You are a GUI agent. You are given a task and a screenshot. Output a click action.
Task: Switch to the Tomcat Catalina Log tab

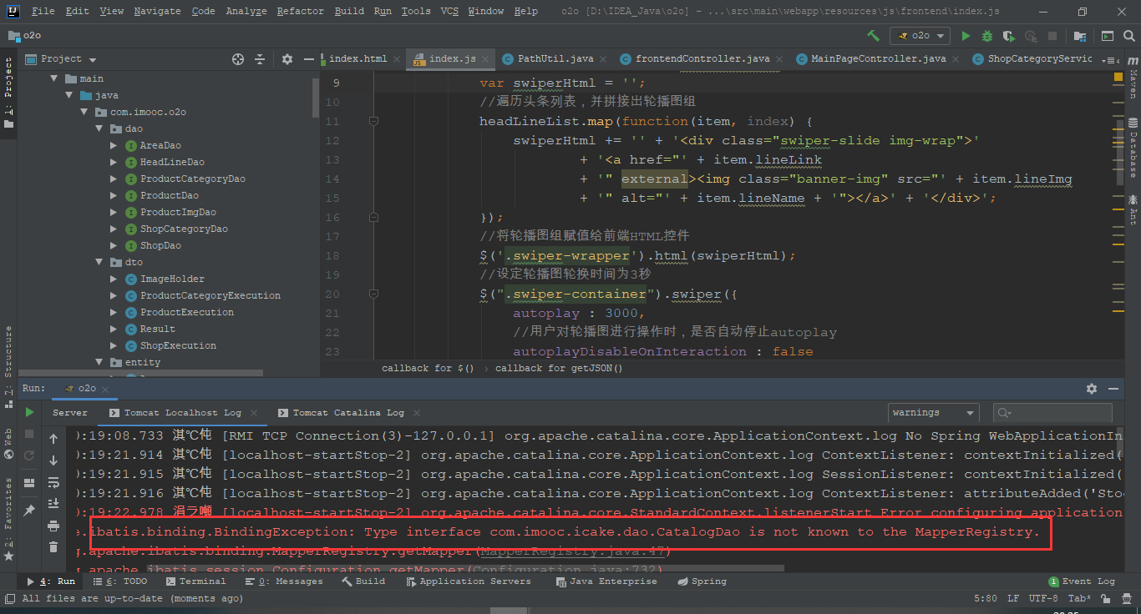pos(347,413)
